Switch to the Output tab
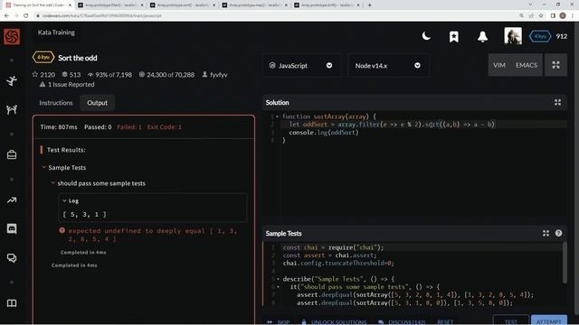 97,103
